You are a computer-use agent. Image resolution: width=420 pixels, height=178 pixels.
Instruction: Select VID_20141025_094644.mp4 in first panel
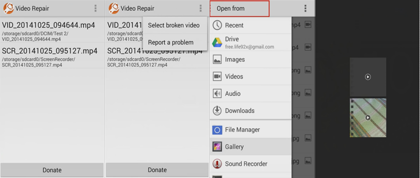(52, 31)
